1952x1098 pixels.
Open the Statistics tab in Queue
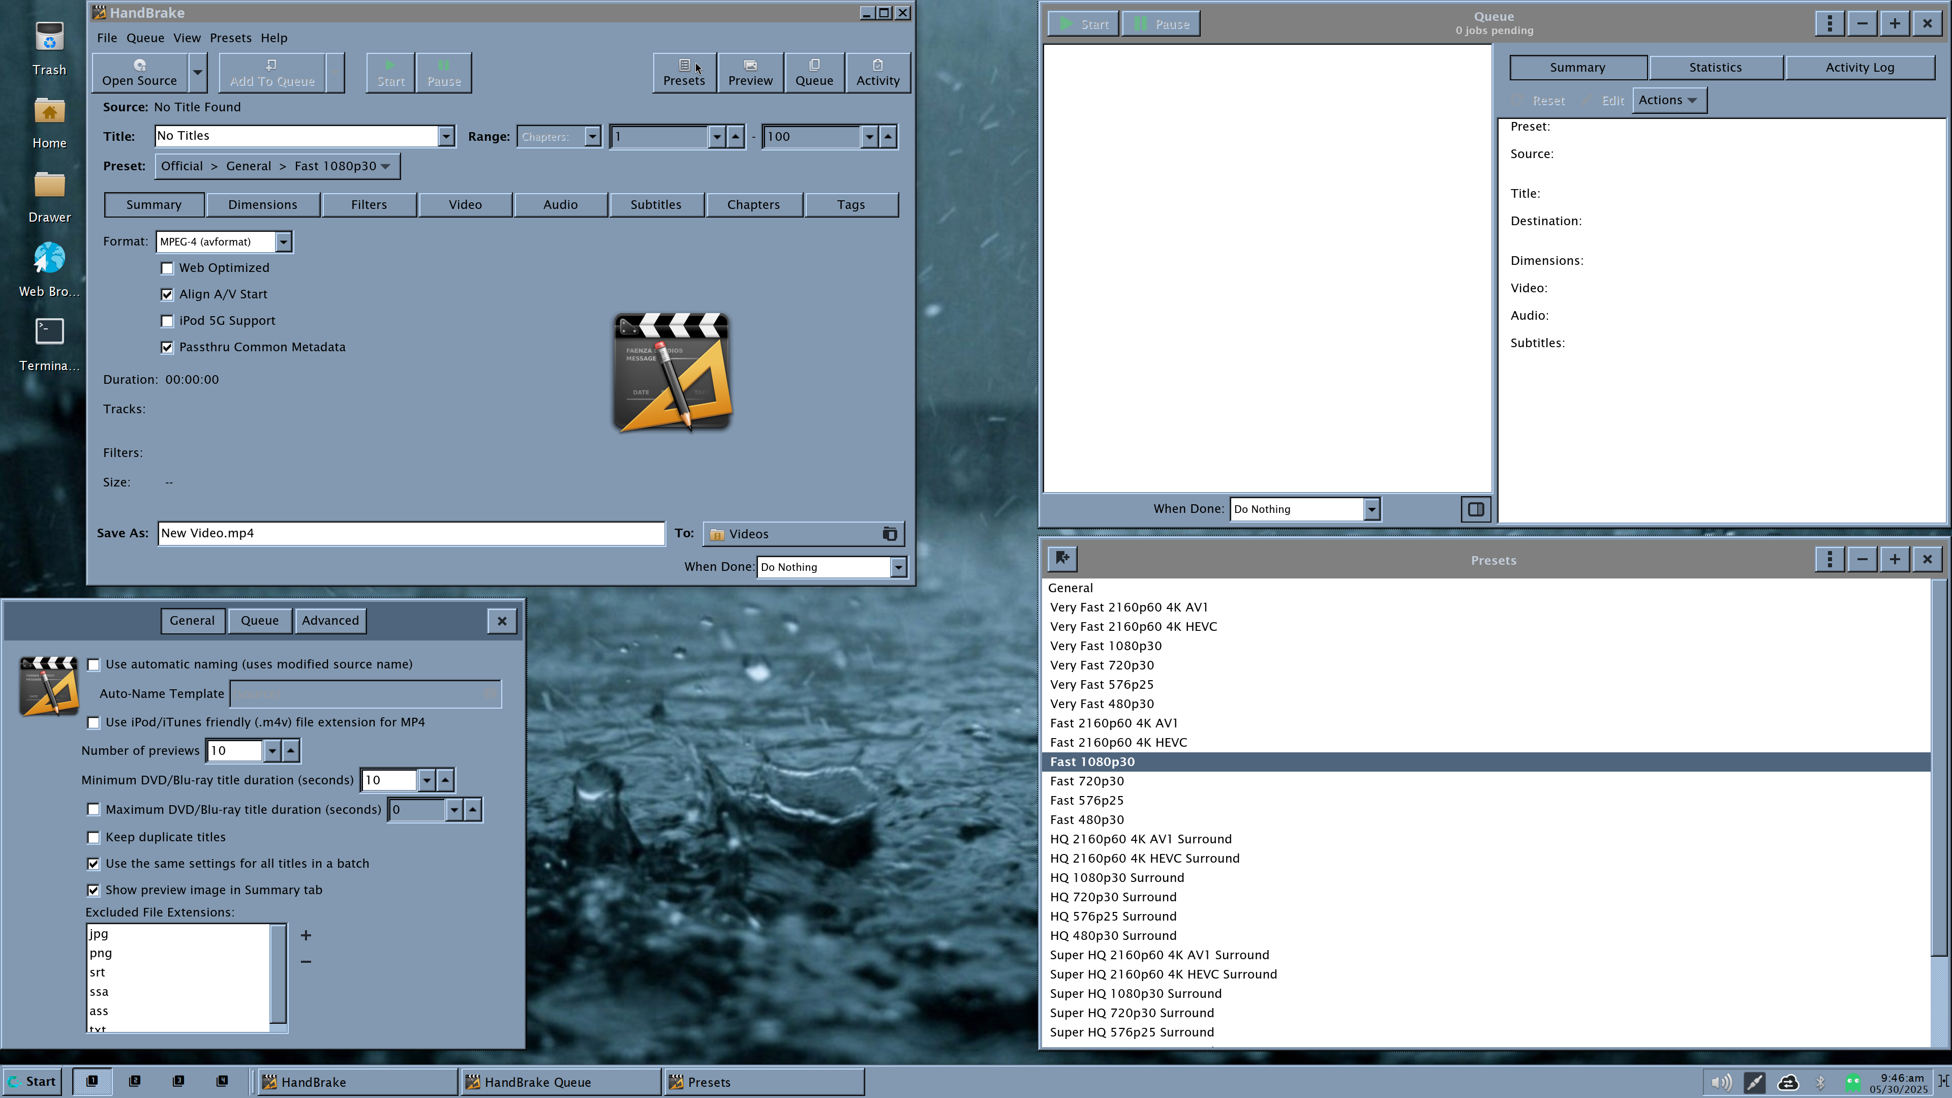tap(1715, 68)
